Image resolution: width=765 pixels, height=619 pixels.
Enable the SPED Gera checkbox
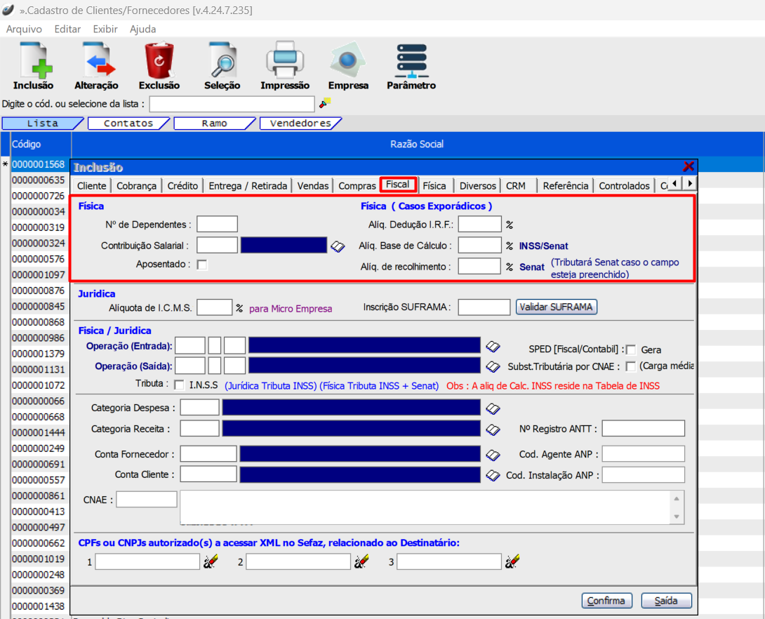point(631,350)
